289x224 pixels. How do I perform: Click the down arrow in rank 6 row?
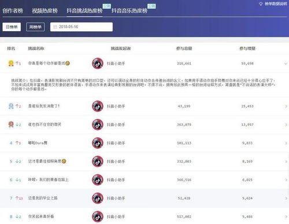[x=17, y=180]
